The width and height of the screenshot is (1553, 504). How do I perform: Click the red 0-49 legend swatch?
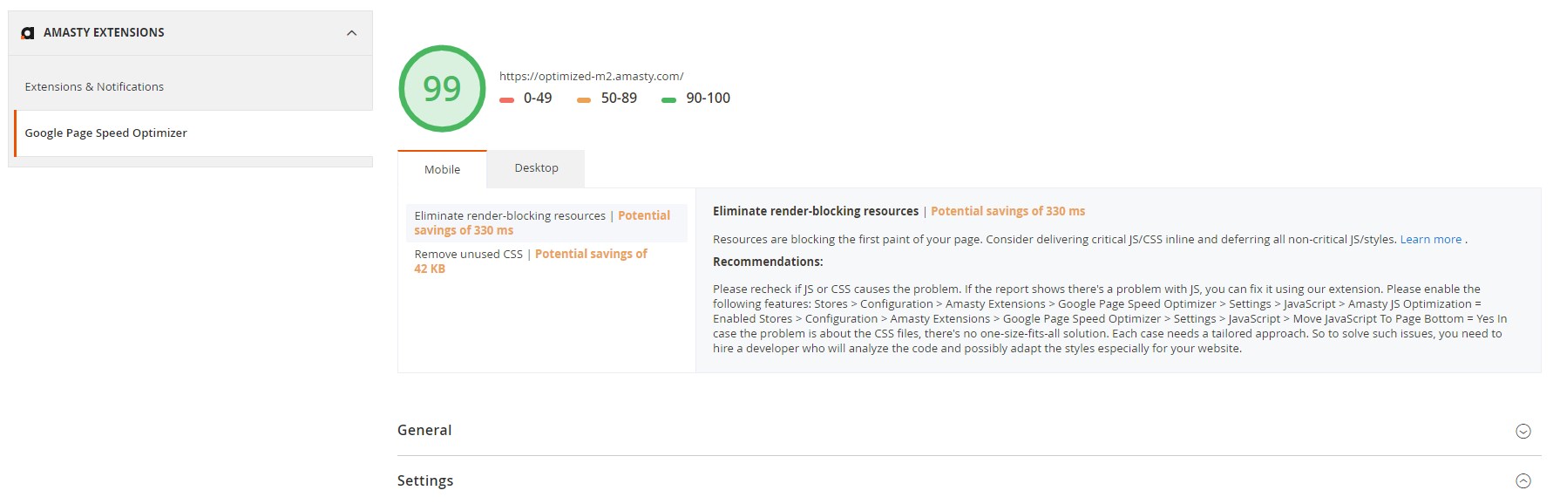[x=506, y=99]
